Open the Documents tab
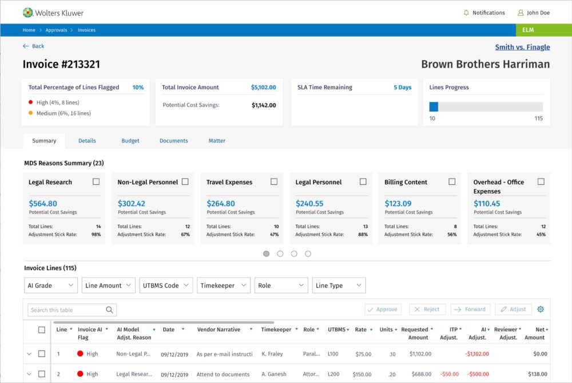This screenshot has height=383, width=572. click(x=174, y=141)
